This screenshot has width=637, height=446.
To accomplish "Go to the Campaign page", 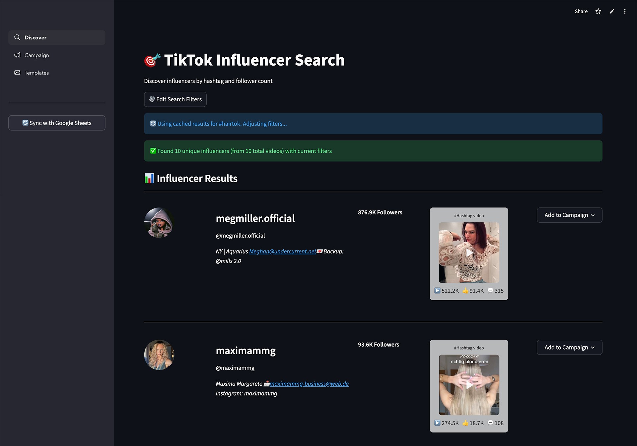I will tap(37, 55).
